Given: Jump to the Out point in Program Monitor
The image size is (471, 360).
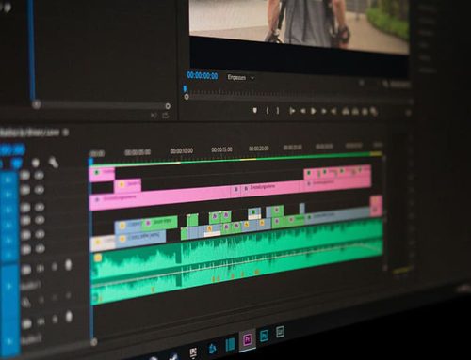Looking at the screenshot, I should click(x=333, y=111).
